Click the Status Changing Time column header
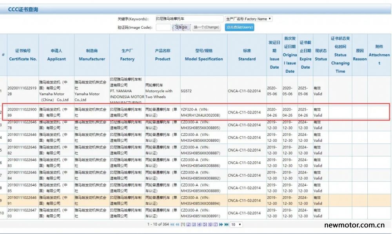Viewport: 392px width, 234px height. tap(340, 55)
